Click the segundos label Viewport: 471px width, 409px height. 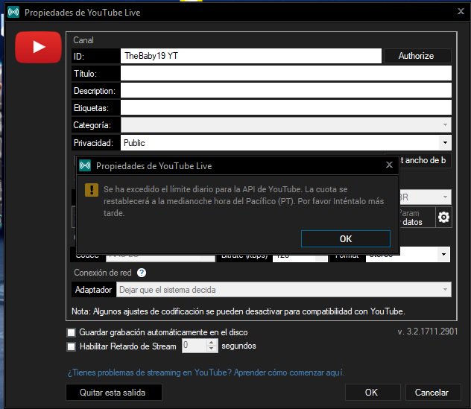(x=238, y=346)
